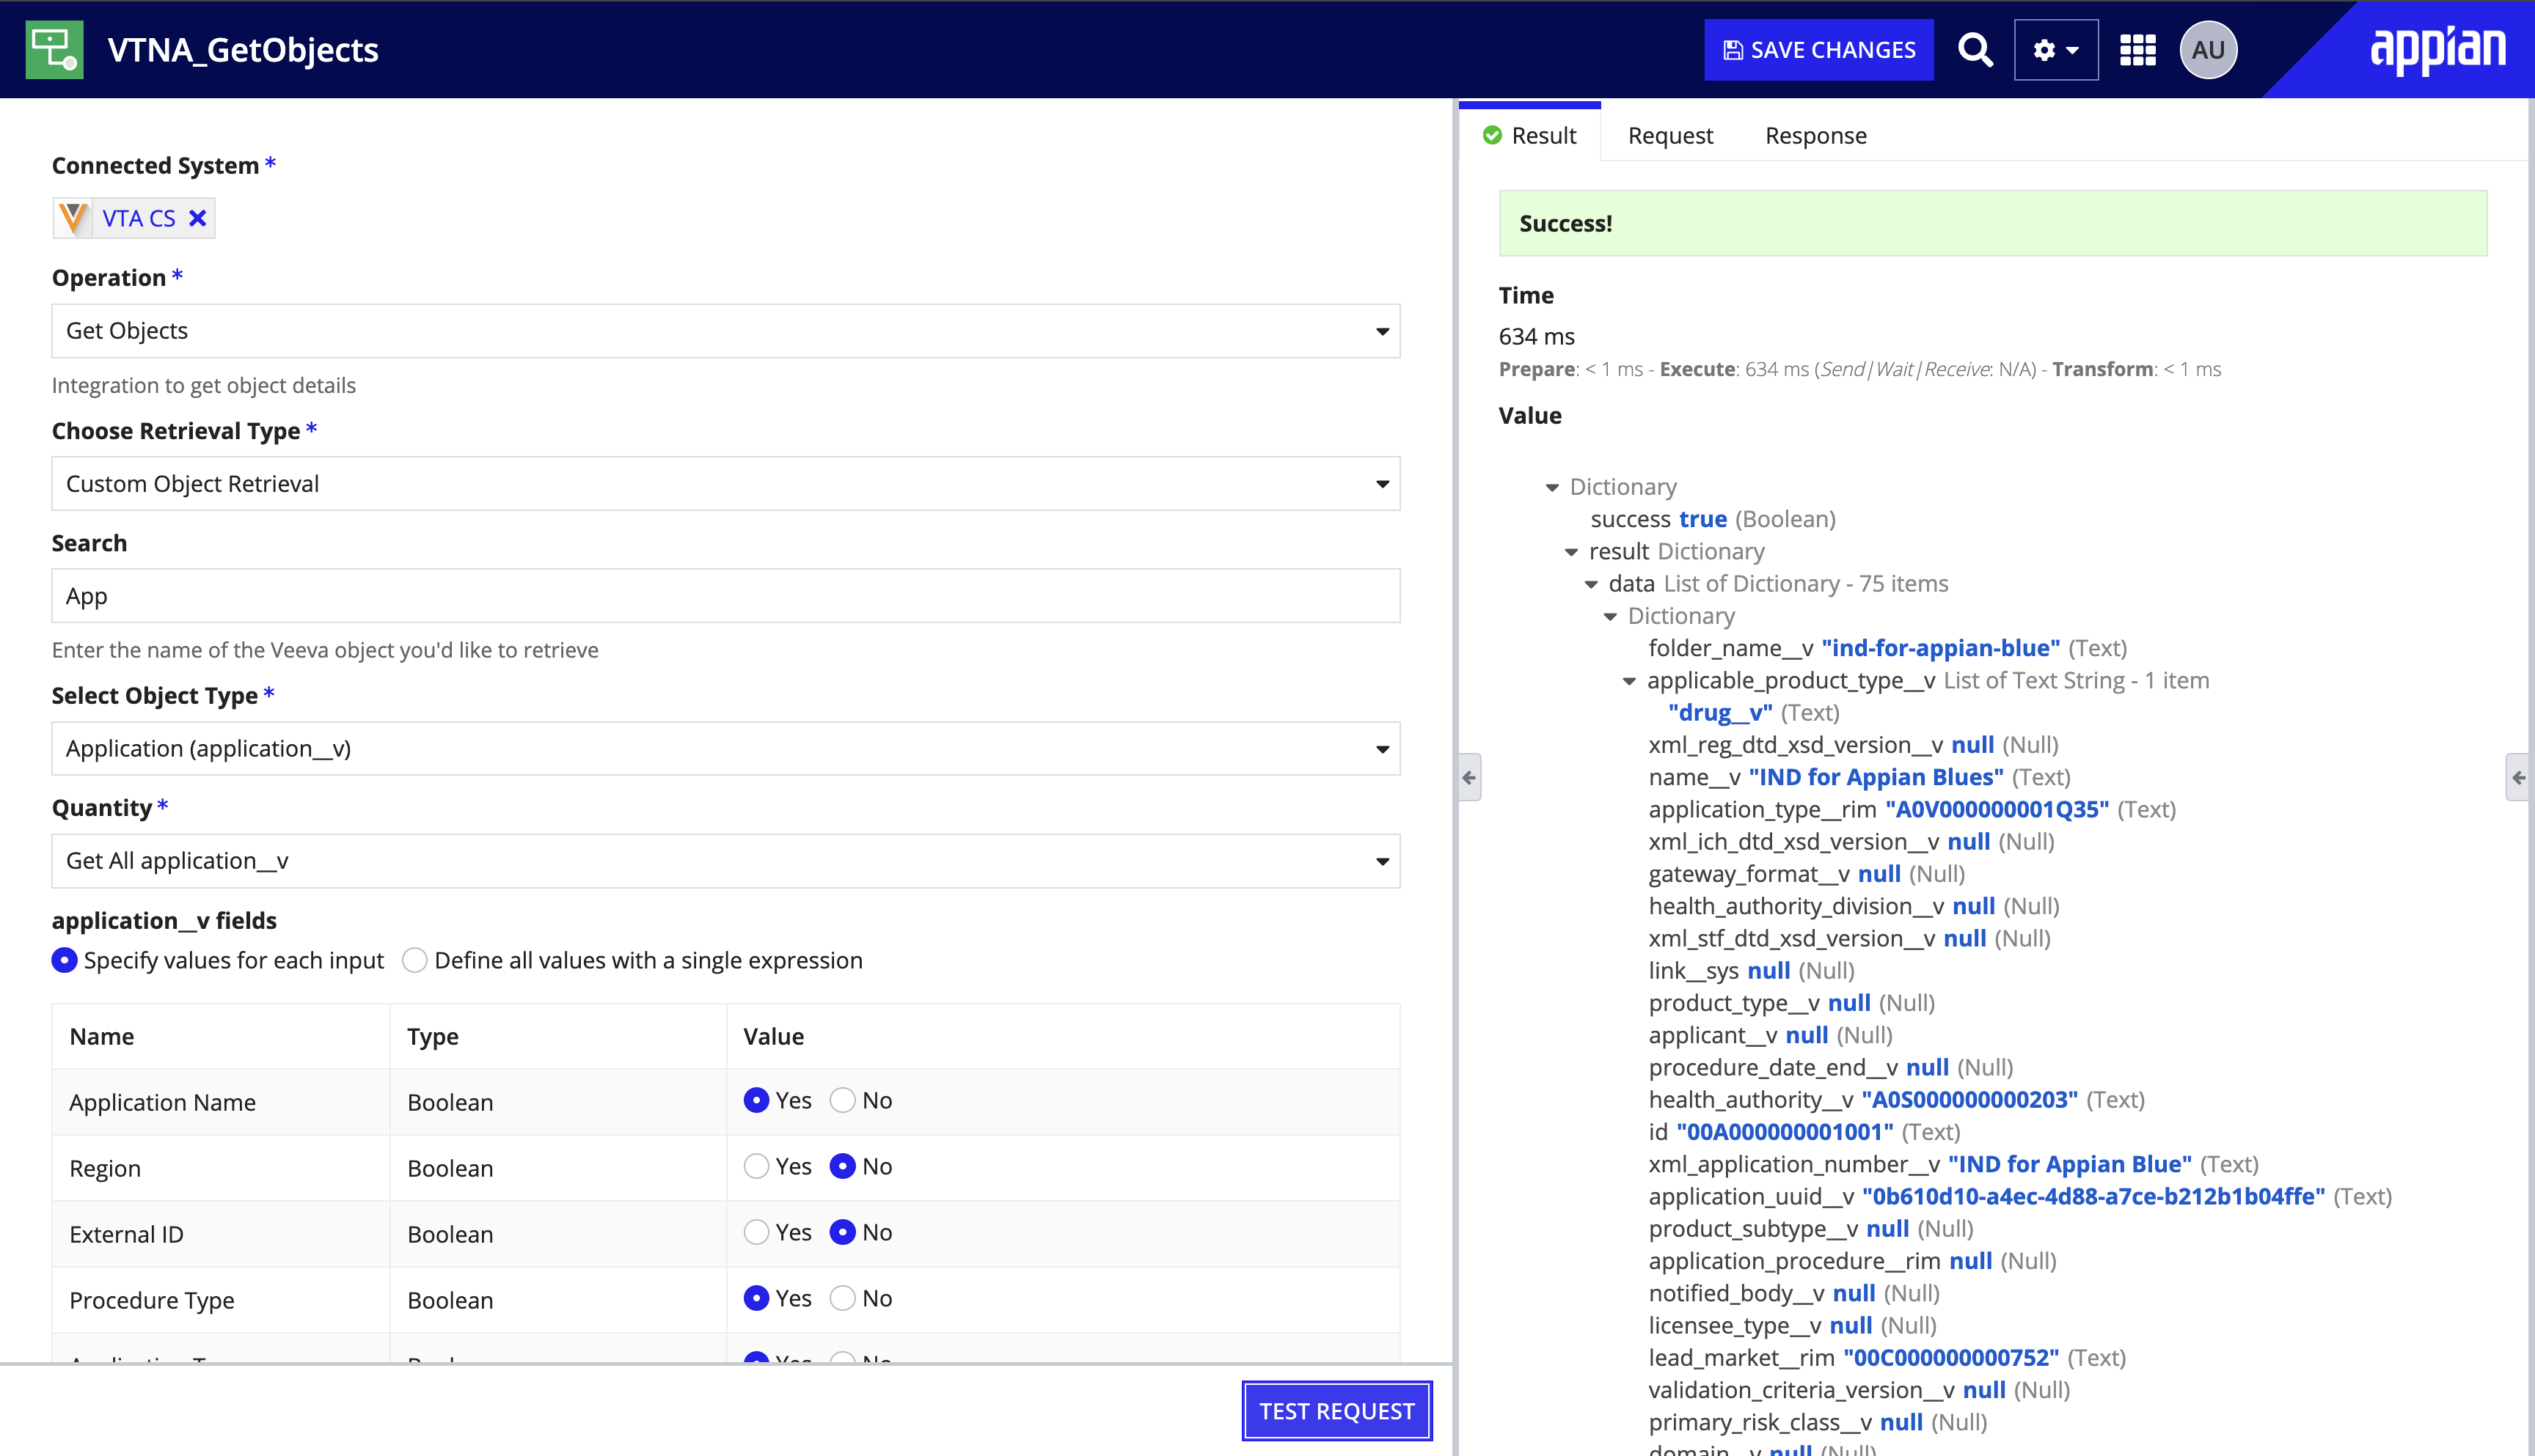Screen dimensions: 2535x1456
Task: Click xml_application_number__v "IND for Appian Blue"
Action: coord(2068,1164)
